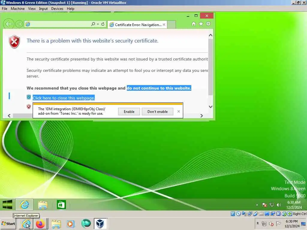Open the host File Explorer folder icon
Viewport: 307px width, 230px height.
pyautogui.click(x=56, y=224)
